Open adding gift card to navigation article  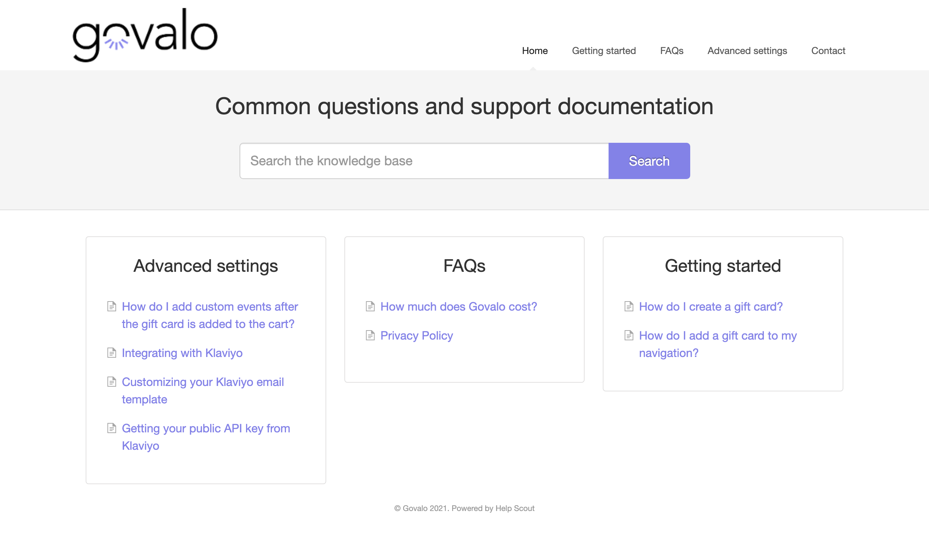click(718, 344)
